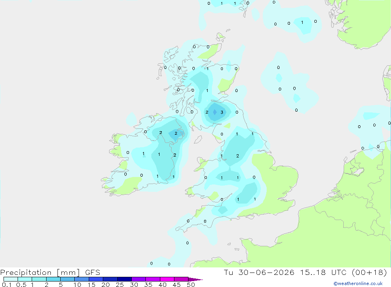
Task: Click the legend label '0.5'
Action: 22,285
